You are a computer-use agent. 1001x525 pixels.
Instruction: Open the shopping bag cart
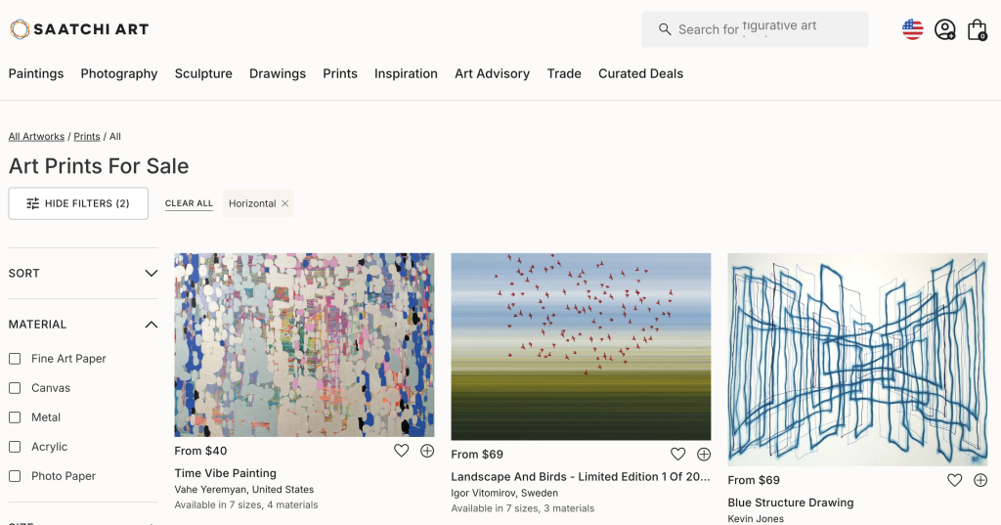(x=977, y=29)
